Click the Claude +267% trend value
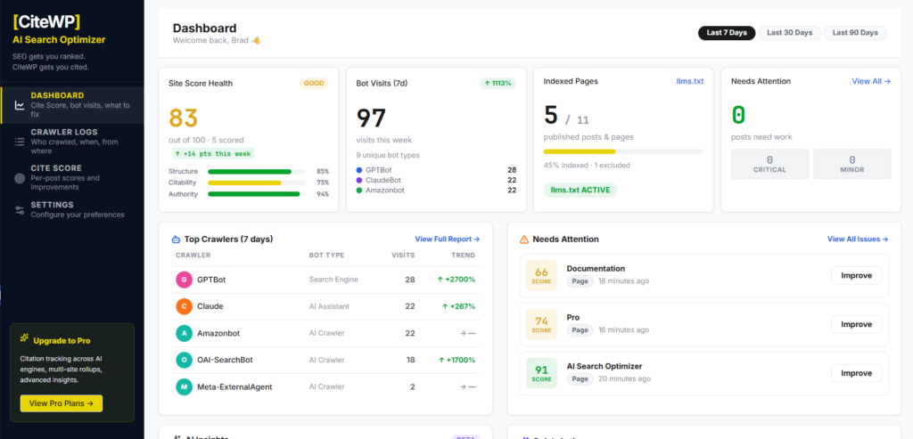The image size is (913, 439). [459, 306]
